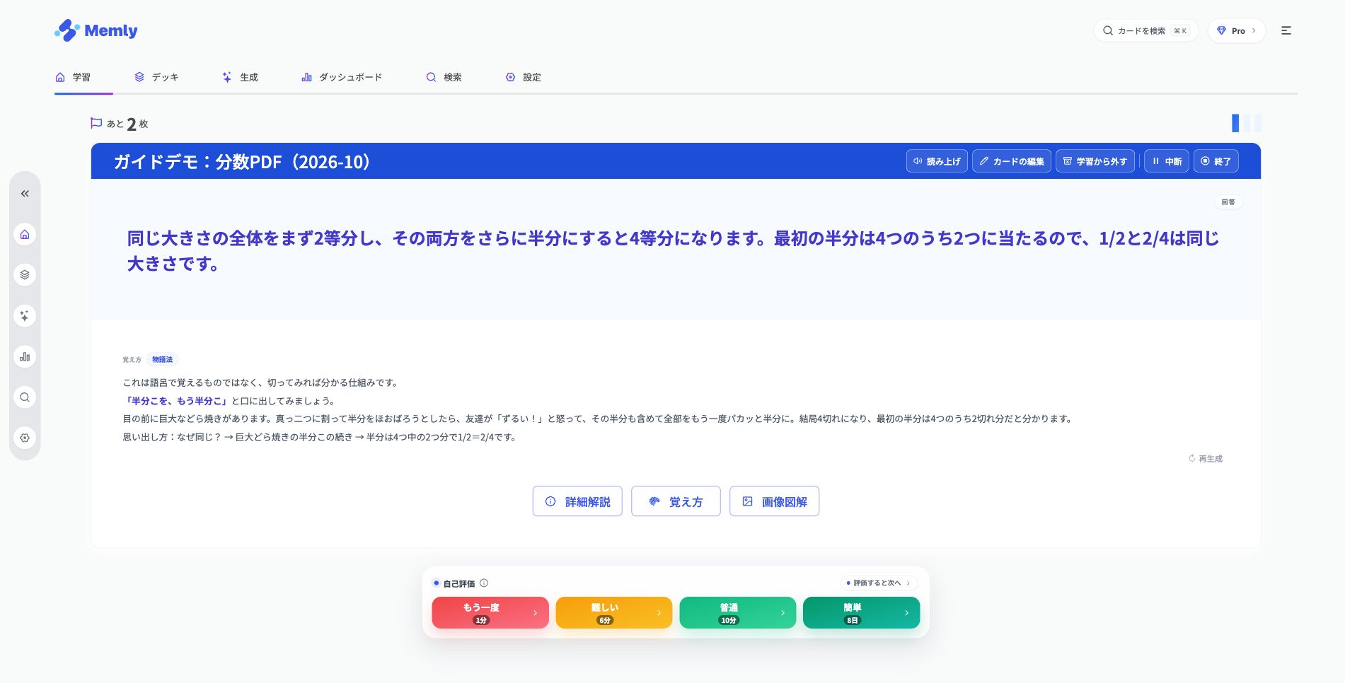Pause the session with 中断
Screen dimensions: 1345x683
1167,161
